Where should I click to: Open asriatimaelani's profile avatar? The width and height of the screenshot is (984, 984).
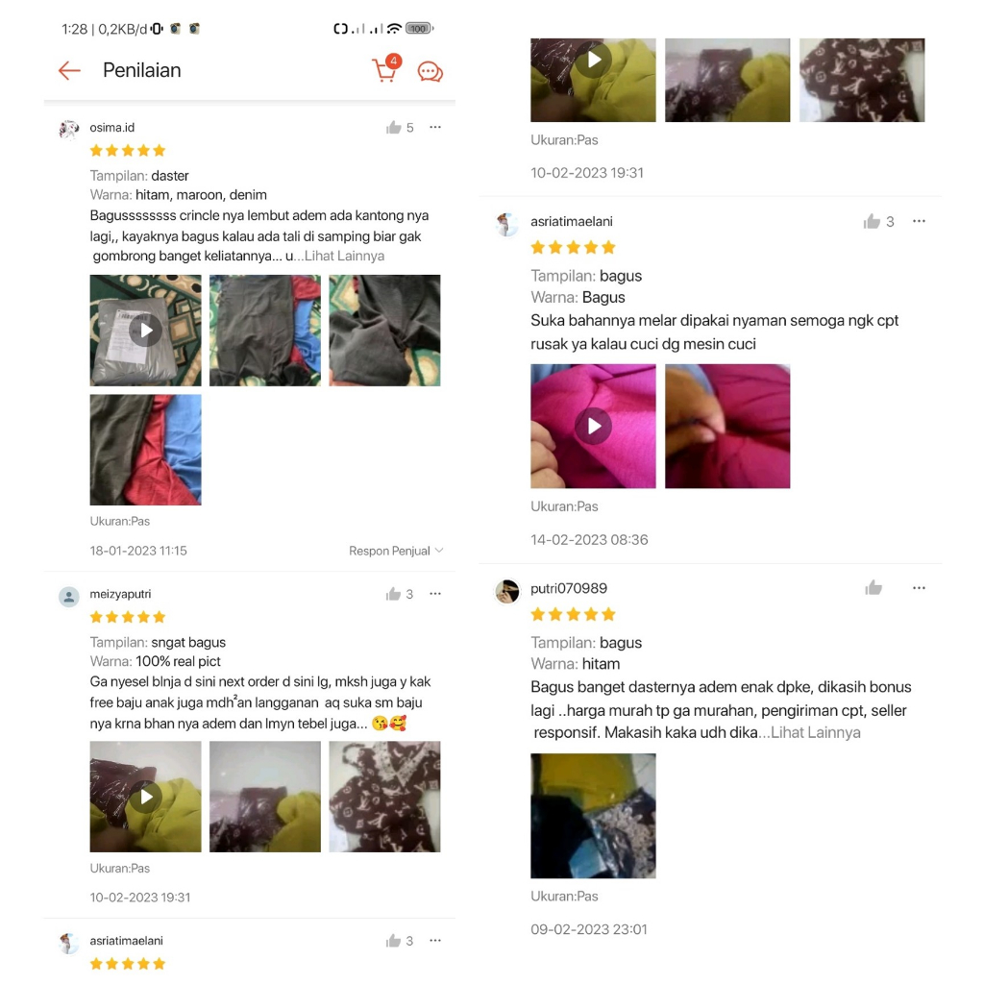tap(507, 223)
